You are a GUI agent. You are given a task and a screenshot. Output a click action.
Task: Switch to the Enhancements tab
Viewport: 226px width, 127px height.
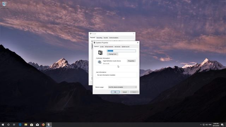(109, 47)
